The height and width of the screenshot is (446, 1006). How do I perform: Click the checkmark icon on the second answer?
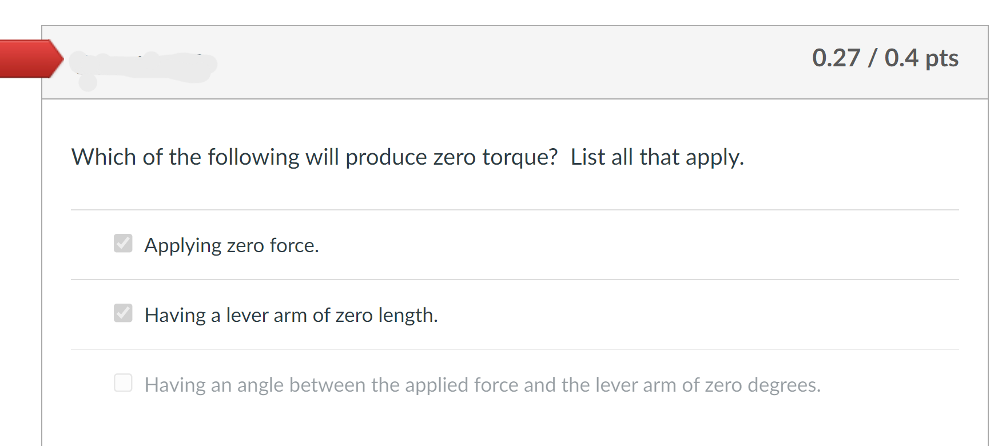(122, 314)
